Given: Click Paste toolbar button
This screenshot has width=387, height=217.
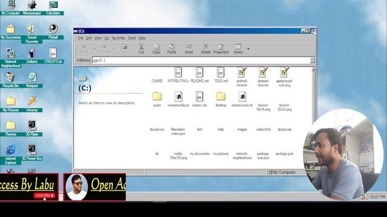Looking at the screenshot, I should [x=172, y=48].
